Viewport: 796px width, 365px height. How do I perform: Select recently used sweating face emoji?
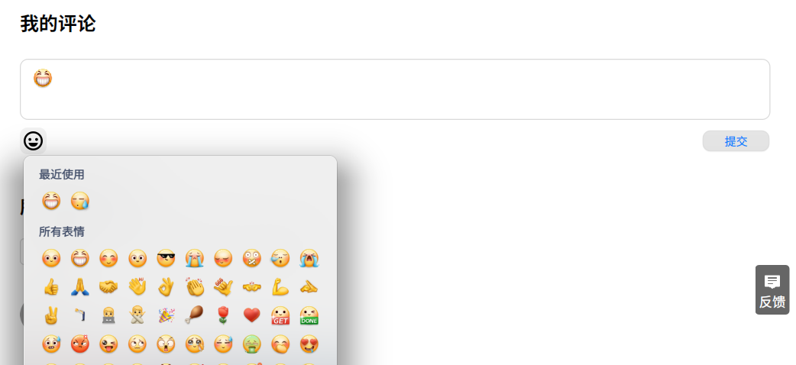point(79,201)
